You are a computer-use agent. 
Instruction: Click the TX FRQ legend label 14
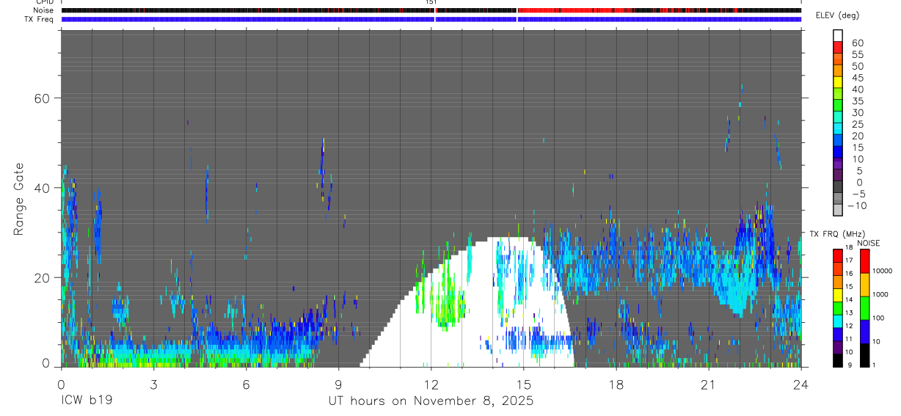click(850, 300)
